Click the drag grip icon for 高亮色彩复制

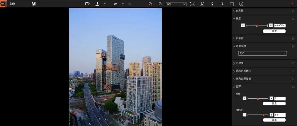293,79
